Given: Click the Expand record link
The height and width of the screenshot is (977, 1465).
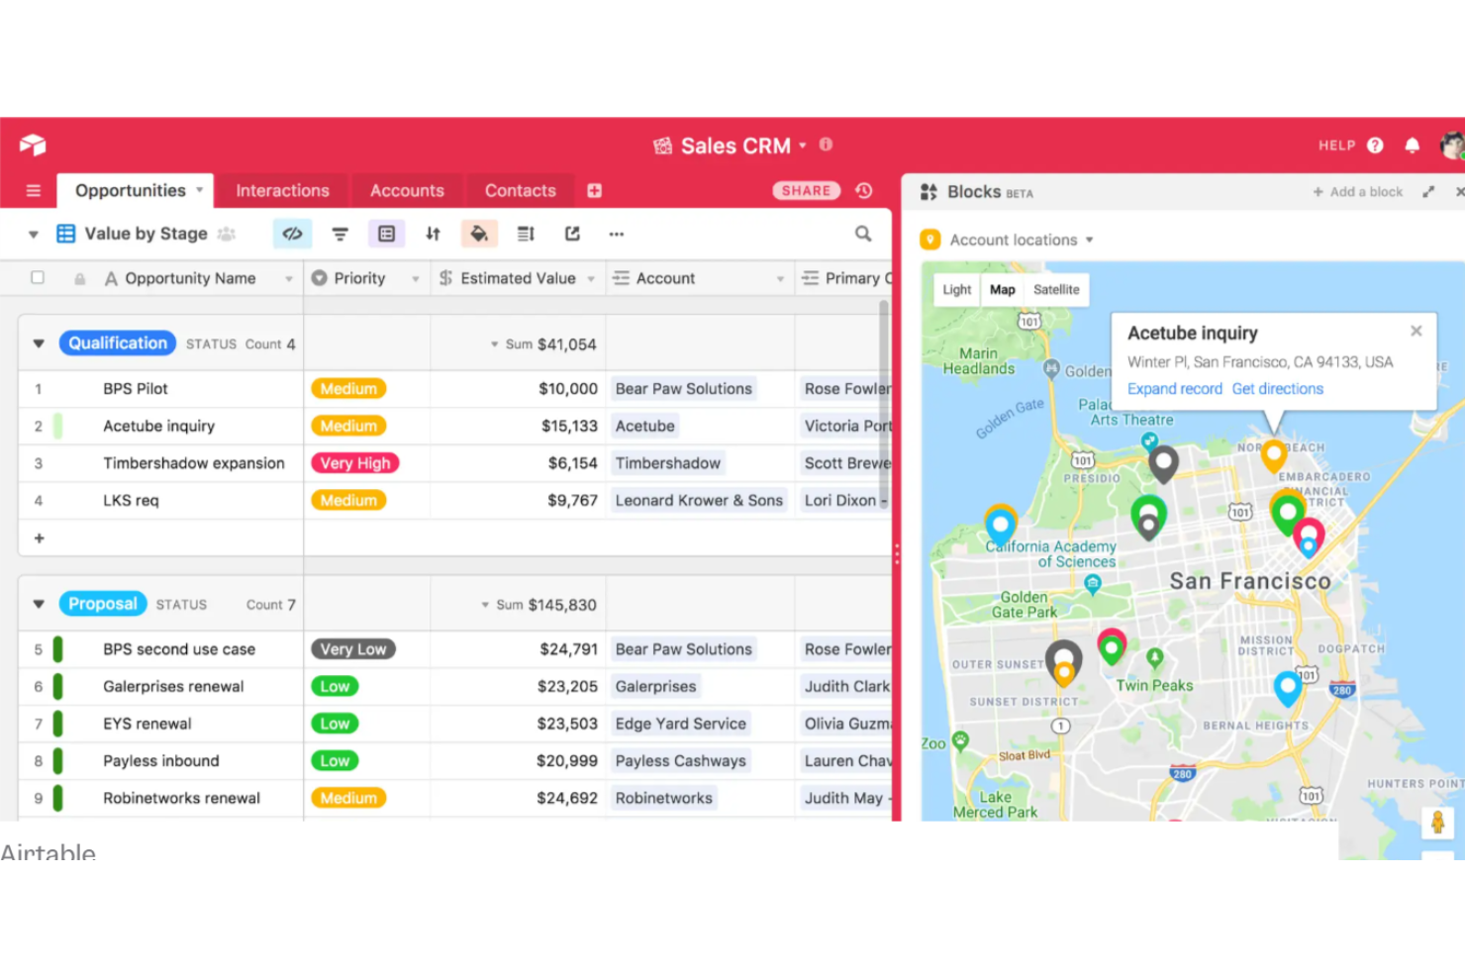Looking at the screenshot, I should coord(1175,389).
